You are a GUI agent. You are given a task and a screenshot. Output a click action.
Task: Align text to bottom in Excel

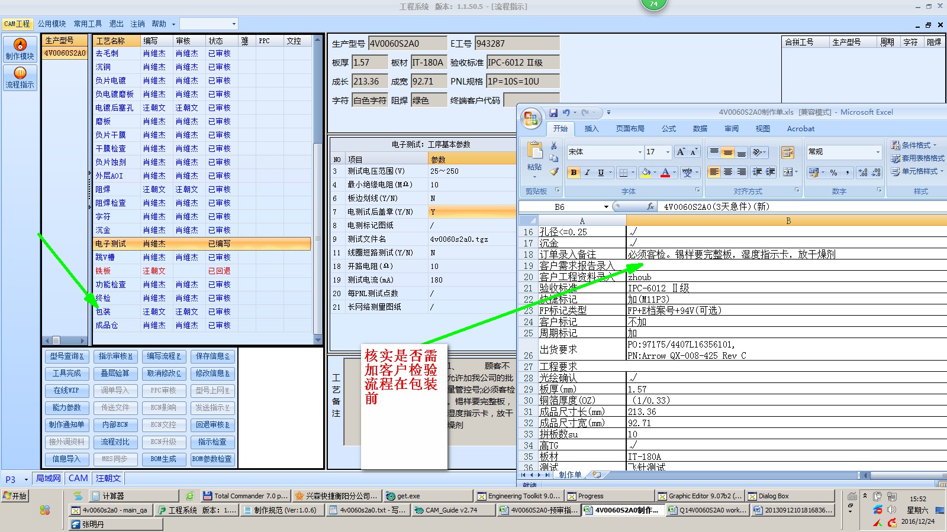point(741,152)
